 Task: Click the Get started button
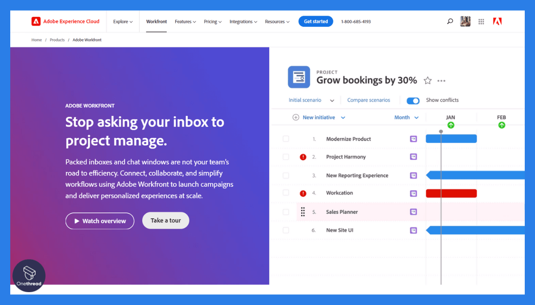point(316,21)
